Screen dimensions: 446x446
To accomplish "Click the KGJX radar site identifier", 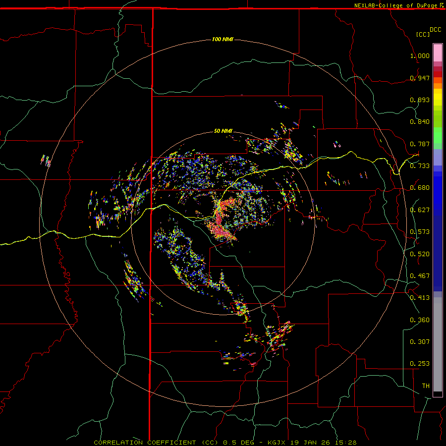I will pos(276,443).
